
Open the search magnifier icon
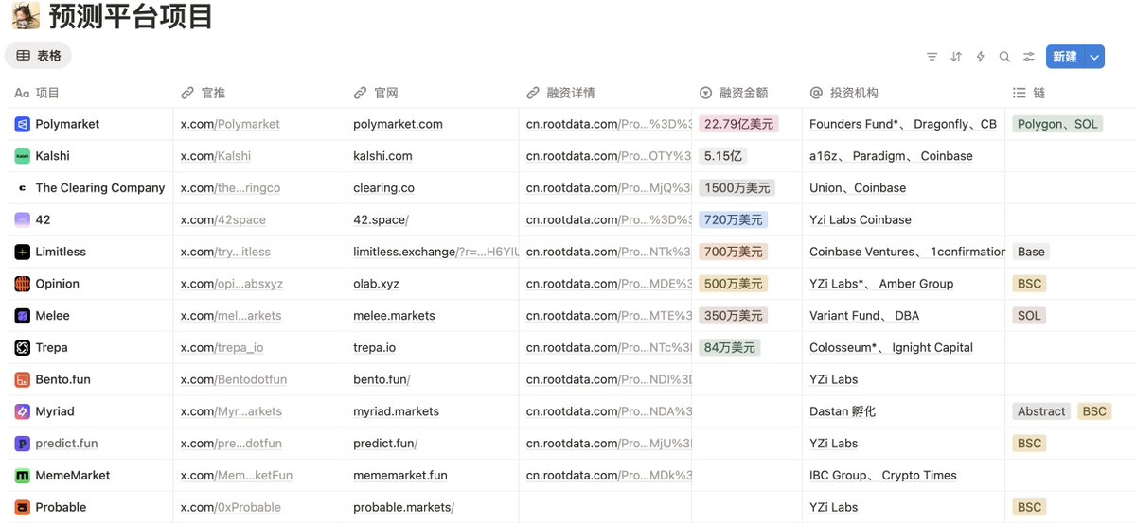tap(1004, 57)
